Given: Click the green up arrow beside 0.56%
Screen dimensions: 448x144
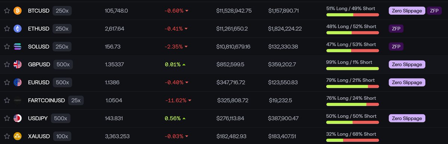Looking at the screenshot, I should [184, 118].
